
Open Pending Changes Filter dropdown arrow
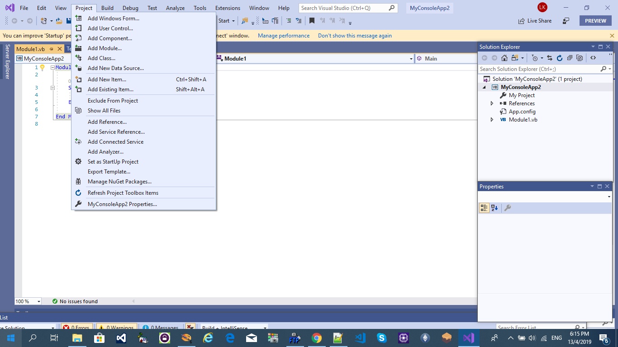click(542, 58)
